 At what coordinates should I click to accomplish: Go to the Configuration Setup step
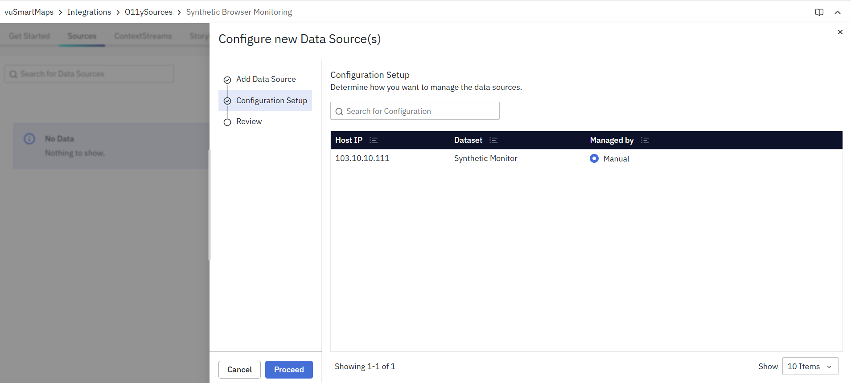coord(271,101)
